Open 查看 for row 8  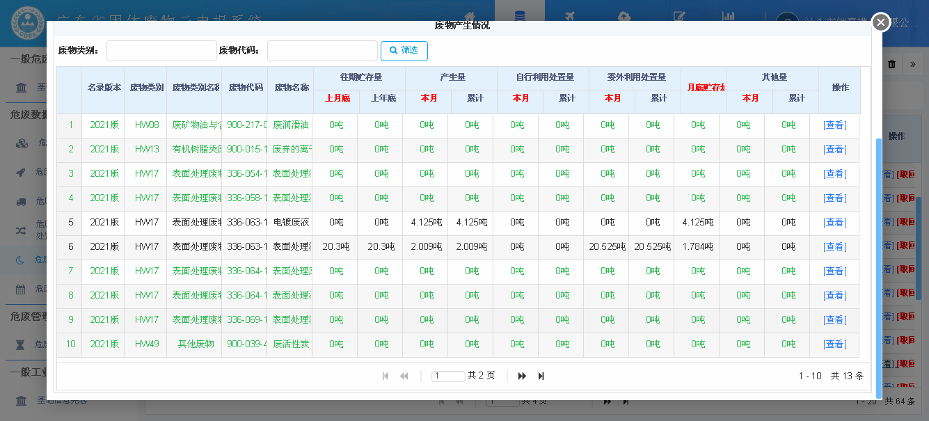click(835, 296)
